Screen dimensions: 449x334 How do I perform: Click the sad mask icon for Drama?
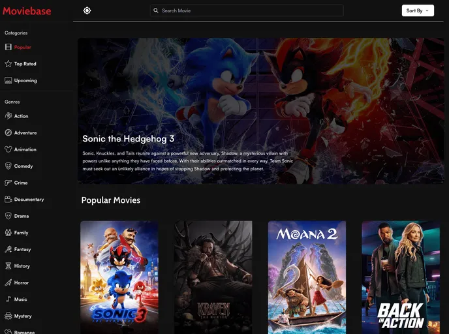coord(8,216)
